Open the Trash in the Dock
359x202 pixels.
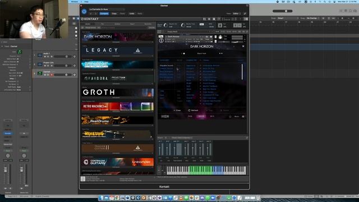(258, 198)
